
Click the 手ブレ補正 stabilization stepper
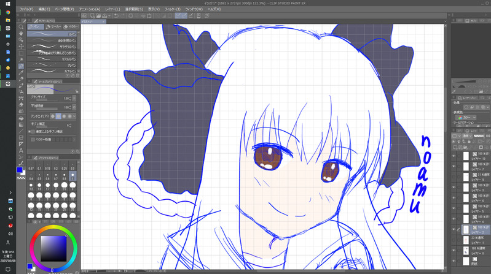pos(70,125)
